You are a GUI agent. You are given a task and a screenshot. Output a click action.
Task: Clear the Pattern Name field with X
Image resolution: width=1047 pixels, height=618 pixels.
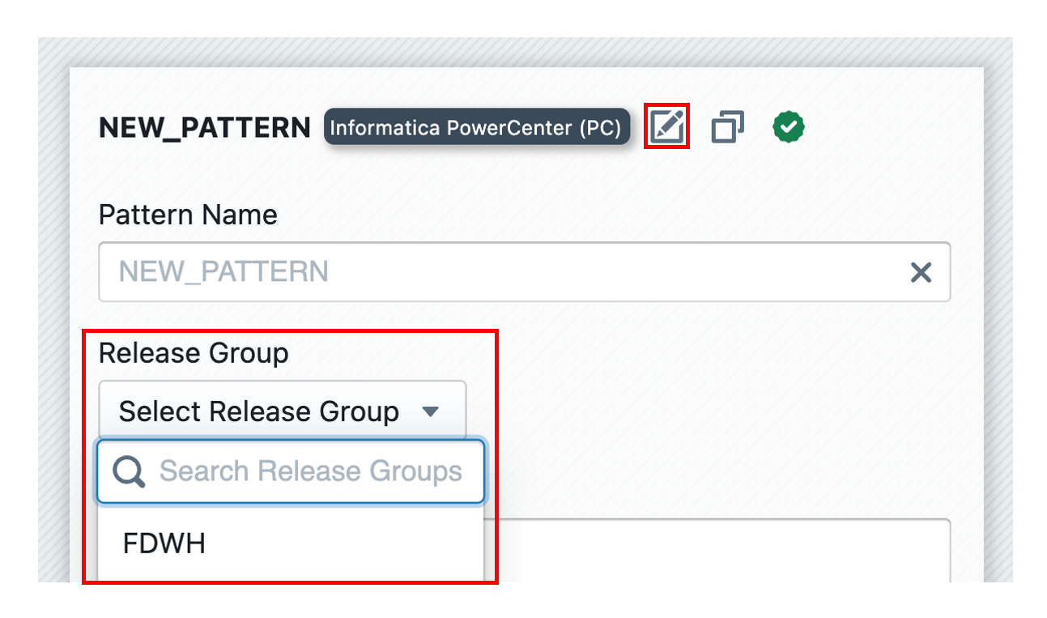coord(921,272)
